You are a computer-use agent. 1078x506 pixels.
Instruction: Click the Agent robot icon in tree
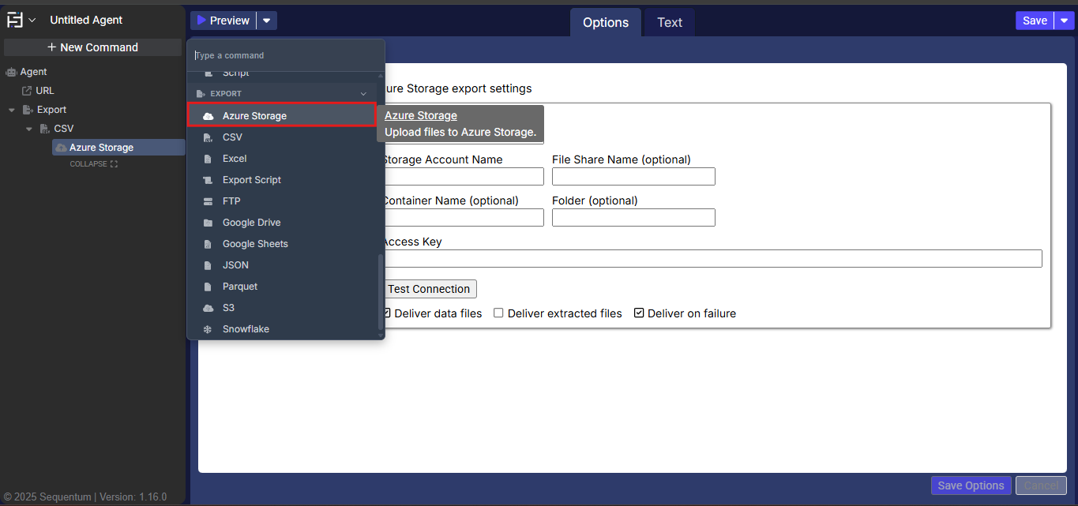tap(11, 72)
